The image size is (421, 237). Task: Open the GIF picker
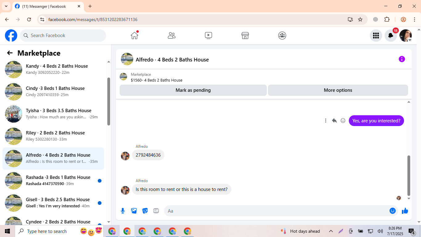pos(156,211)
